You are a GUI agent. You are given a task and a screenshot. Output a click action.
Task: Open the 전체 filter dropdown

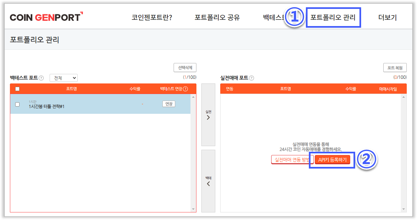point(63,78)
